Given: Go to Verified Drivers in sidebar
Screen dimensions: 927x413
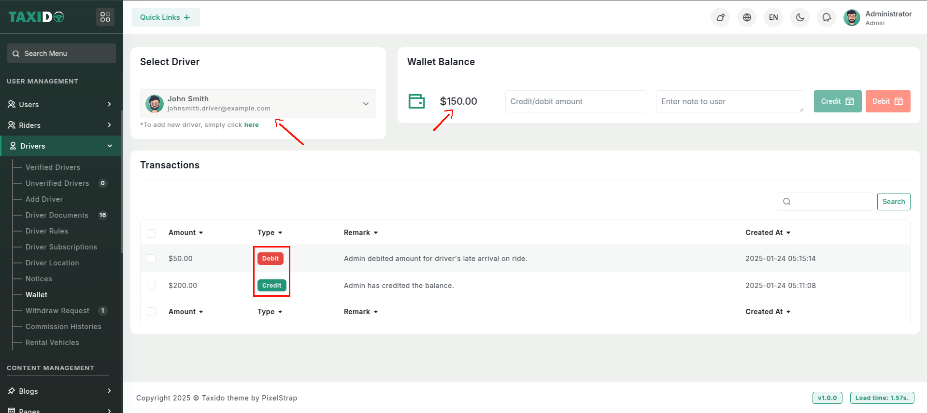Looking at the screenshot, I should click(53, 167).
